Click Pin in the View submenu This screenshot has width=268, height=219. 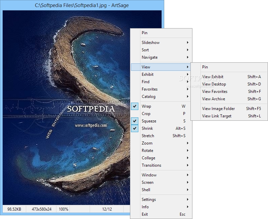pyautogui.click(x=229, y=67)
